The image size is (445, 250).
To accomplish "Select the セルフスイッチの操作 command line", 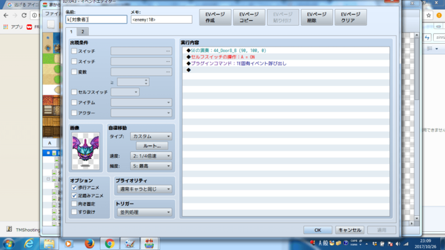I will (x=286, y=57).
